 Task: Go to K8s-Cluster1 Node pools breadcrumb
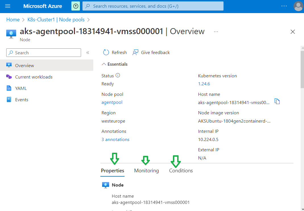coord(56,20)
